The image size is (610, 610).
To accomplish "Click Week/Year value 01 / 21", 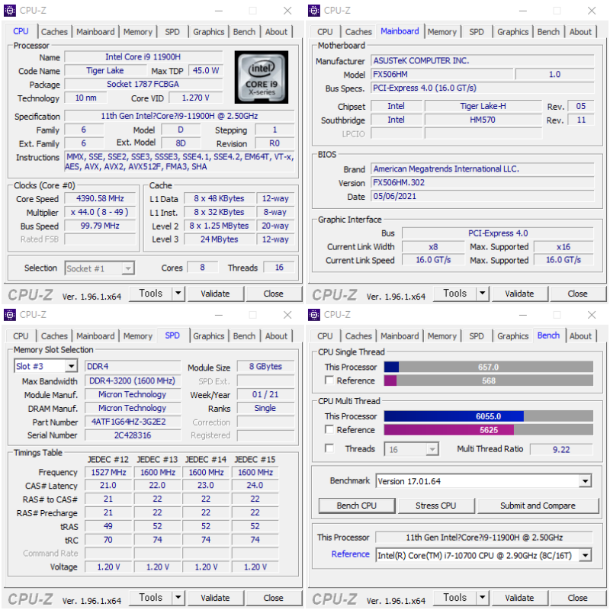I will (x=265, y=394).
